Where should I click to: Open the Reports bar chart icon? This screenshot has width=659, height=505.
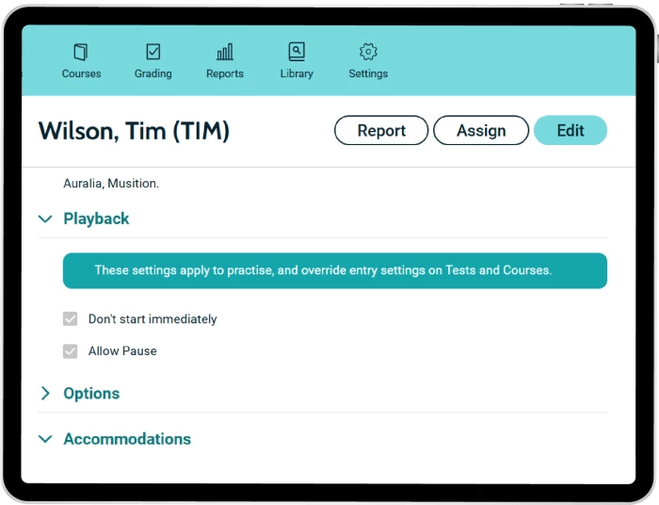[x=225, y=52]
